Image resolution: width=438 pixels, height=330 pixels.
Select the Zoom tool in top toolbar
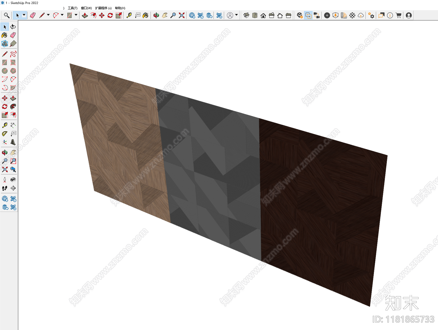[173, 15]
